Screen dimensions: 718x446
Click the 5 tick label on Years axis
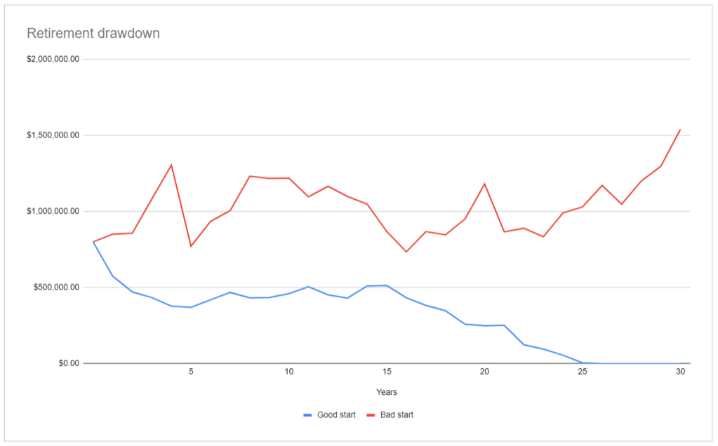(x=191, y=372)
